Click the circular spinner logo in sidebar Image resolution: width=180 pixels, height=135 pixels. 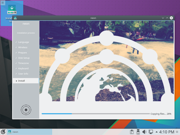tap(26, 110)
